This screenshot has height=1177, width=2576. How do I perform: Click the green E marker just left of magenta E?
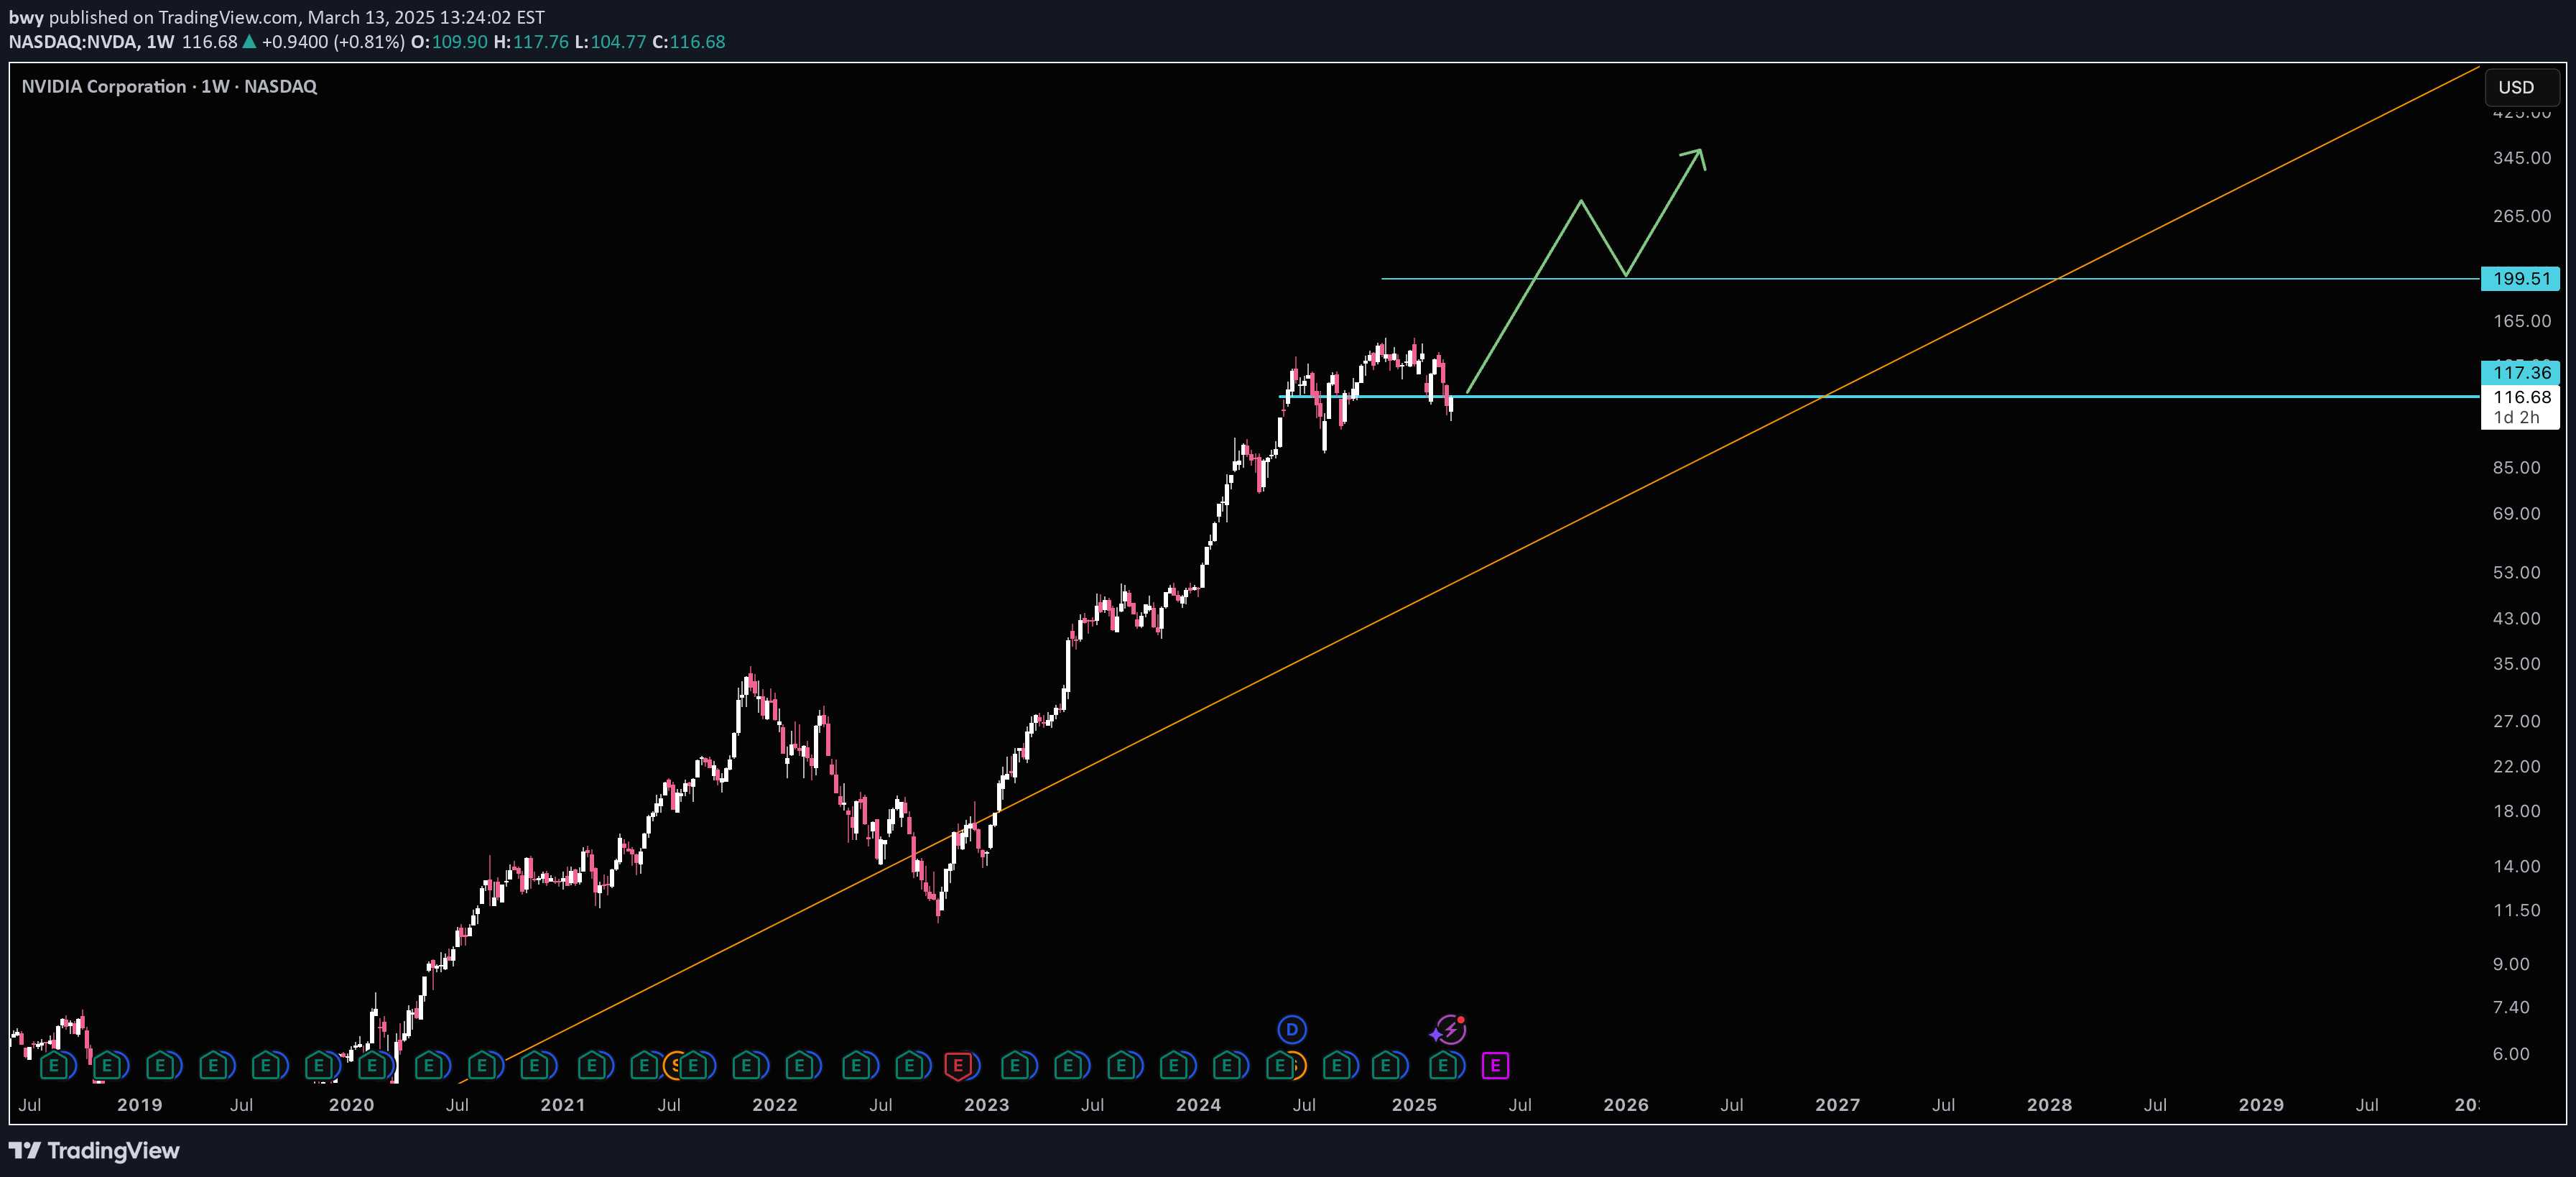click(1442, 1066)
